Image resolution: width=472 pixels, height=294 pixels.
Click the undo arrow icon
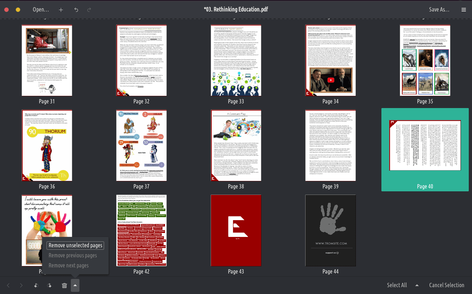pyautogui.click(x=76, y=10)
